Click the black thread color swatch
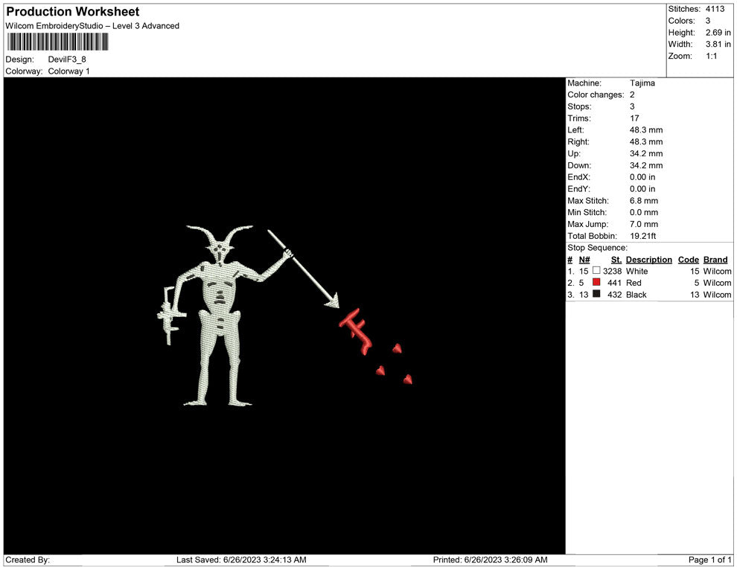This screenshot has height=567, width=737. click(x=596, y=294)
